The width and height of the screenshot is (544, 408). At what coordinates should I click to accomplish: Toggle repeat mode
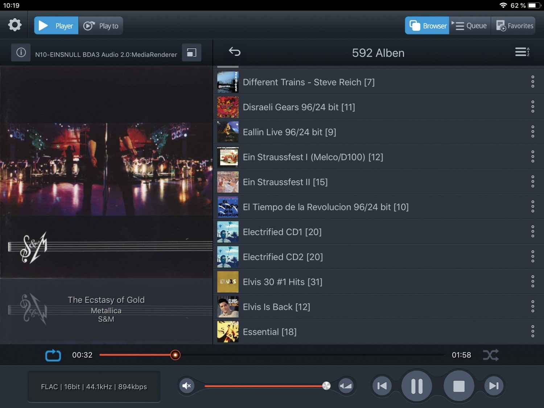(x=53, y=355)
